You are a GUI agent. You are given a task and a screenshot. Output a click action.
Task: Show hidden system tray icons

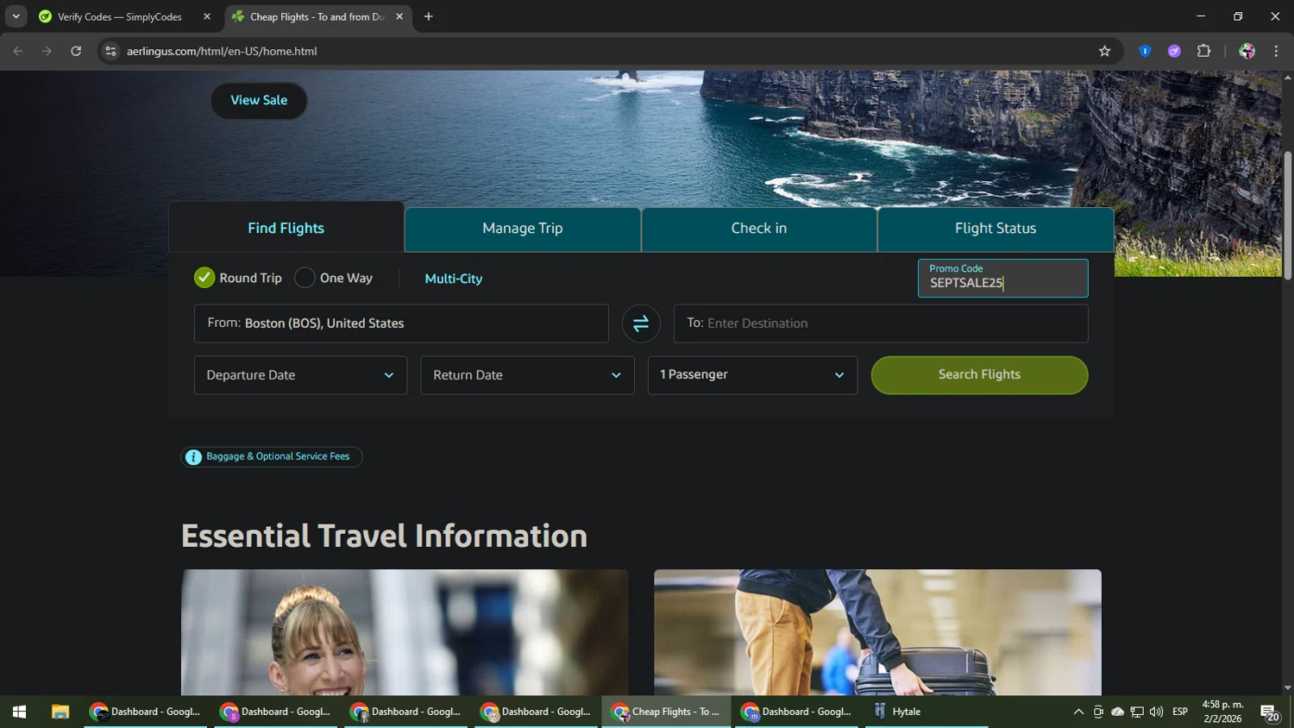click(1078, 712)
